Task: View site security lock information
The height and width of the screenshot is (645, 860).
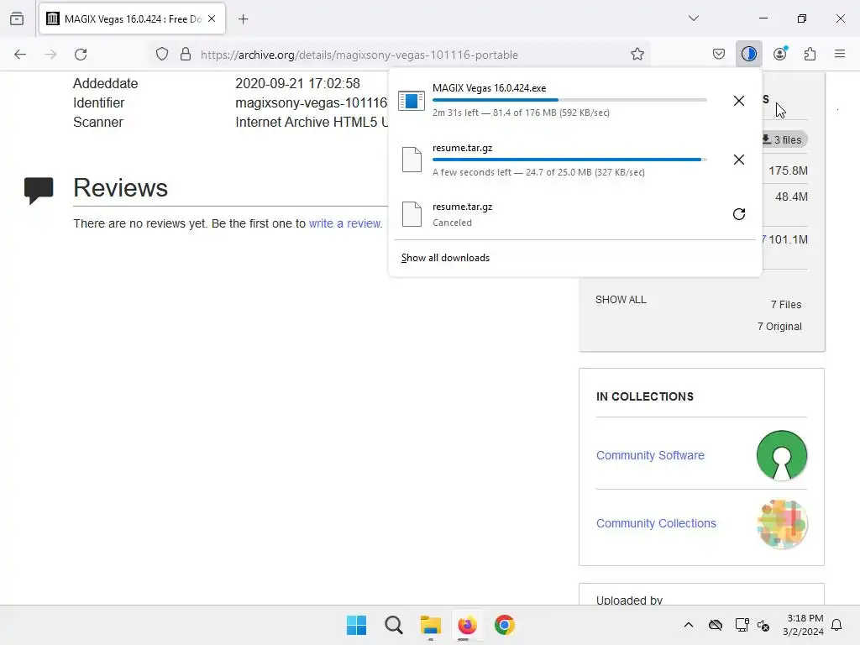Action: (x=186, y=55)
